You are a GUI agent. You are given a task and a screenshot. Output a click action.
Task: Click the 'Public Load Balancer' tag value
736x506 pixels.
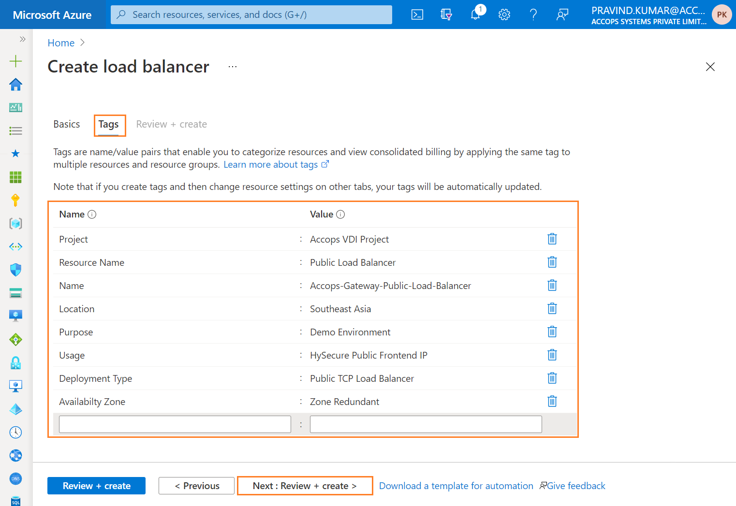click(353, 262)
